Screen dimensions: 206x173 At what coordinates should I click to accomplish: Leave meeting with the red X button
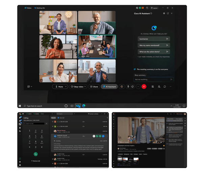coord(144,87)
